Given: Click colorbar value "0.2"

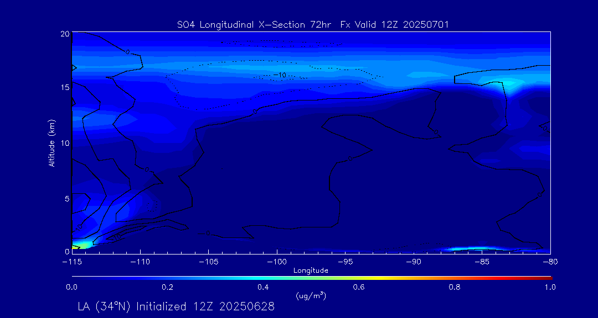Looking at the screenshot, I should pyautogui.click(x=167, y=288).
